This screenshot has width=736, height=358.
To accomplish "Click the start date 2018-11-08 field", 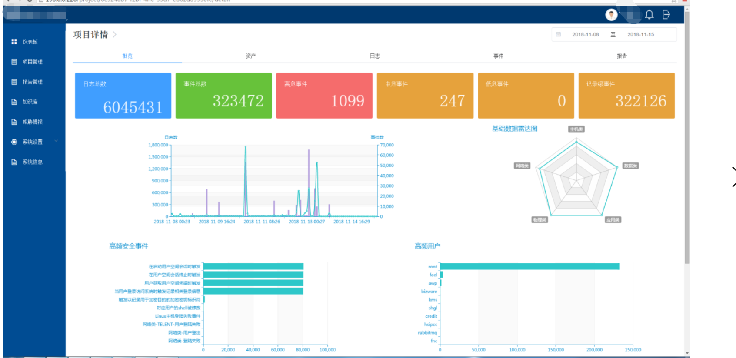I will pos(586,34).
